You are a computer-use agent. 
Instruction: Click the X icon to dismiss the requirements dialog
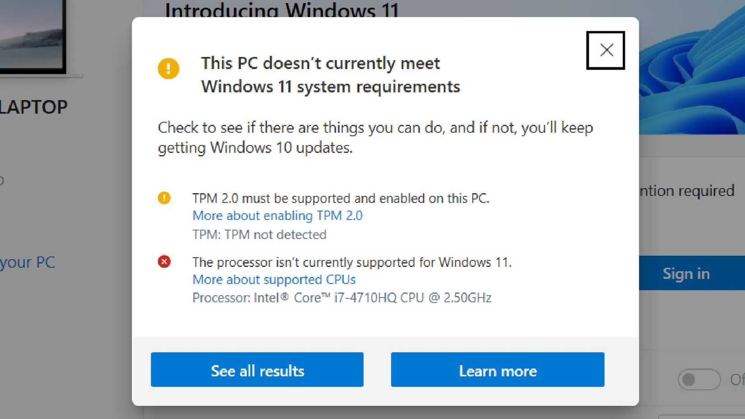tap(605, 50)
